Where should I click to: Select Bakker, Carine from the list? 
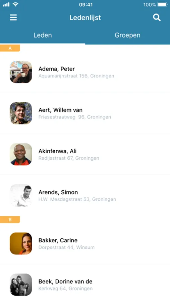[x=85, y=244]
